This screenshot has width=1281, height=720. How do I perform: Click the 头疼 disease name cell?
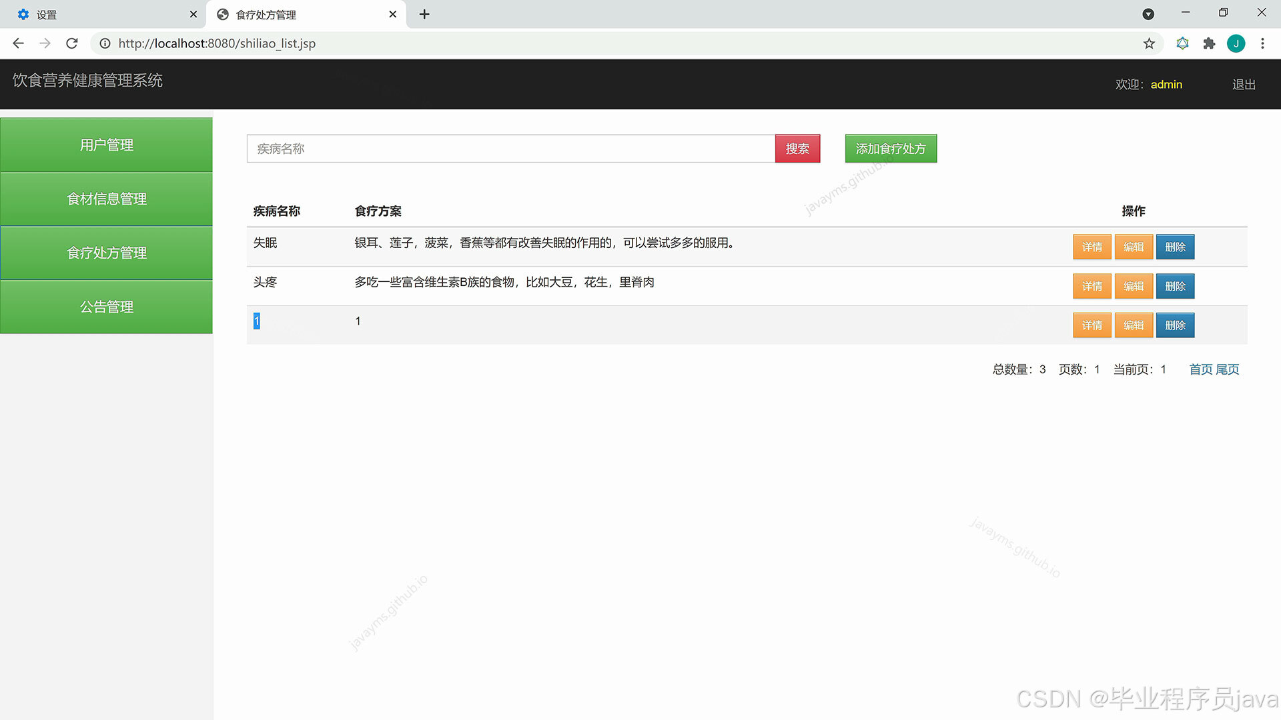pos(265,283)
